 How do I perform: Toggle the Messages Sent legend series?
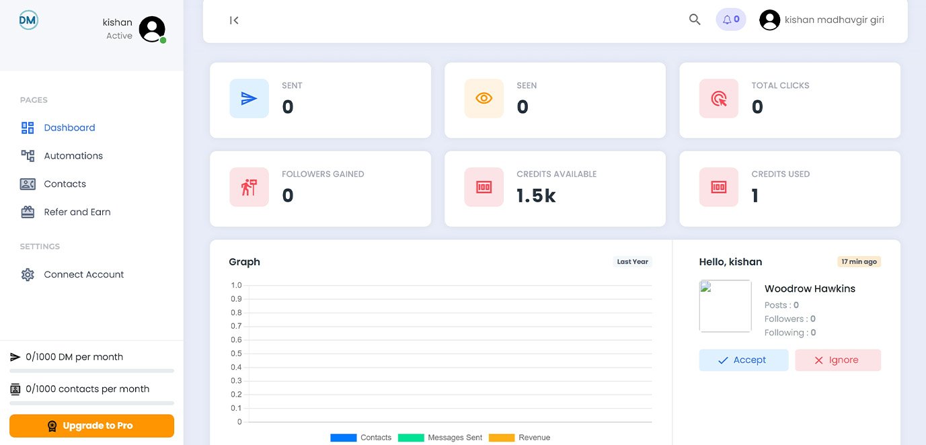click(440, 438)
